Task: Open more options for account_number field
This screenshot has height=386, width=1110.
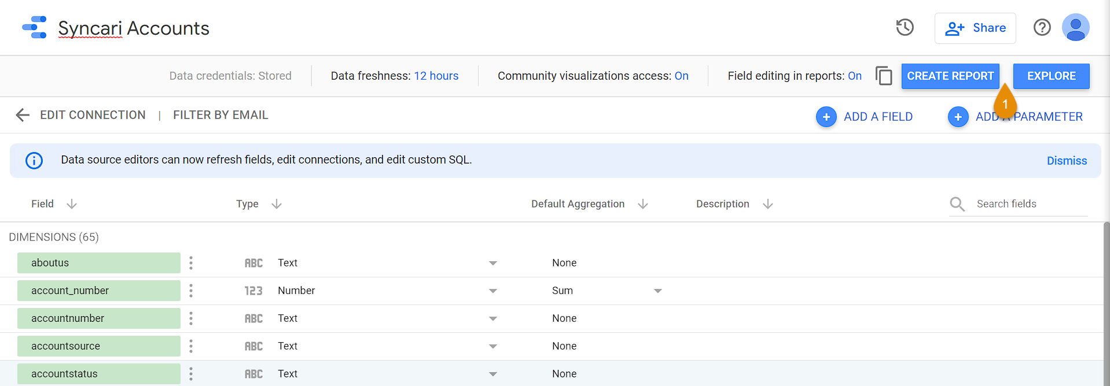Action: [191, 291]
